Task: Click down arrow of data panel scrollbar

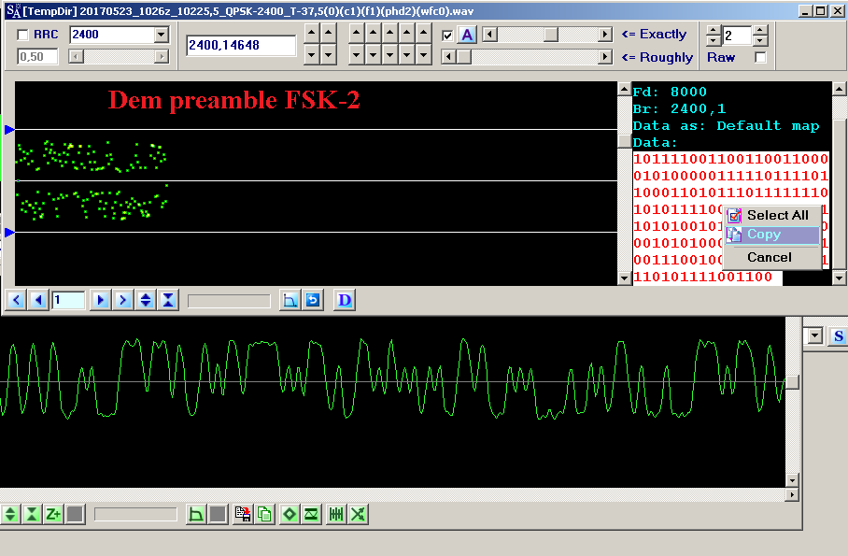Action: 839,278
